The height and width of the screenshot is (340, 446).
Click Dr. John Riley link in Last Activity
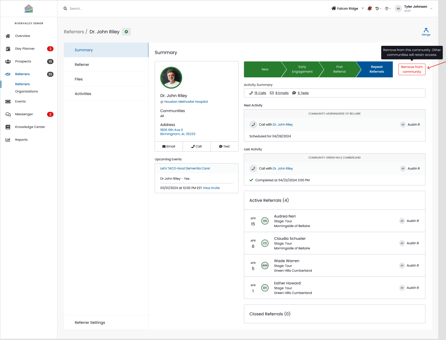coord(283,169)
